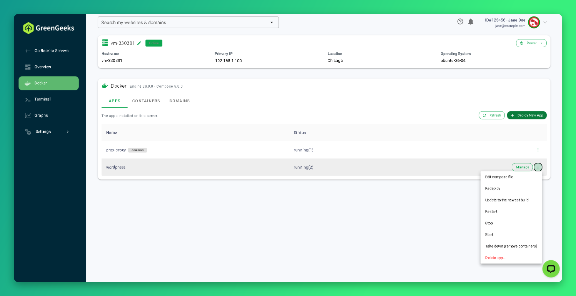Open Terminal from the sidebar
The width and height of the screenshot is (576, 296).
point(49,99)
